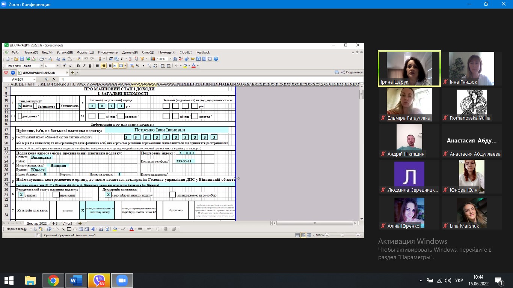Viewport: 513px width, 288px height.
Task: Open the Times New Roman font dropdown
Action: (x=41, y=66)
